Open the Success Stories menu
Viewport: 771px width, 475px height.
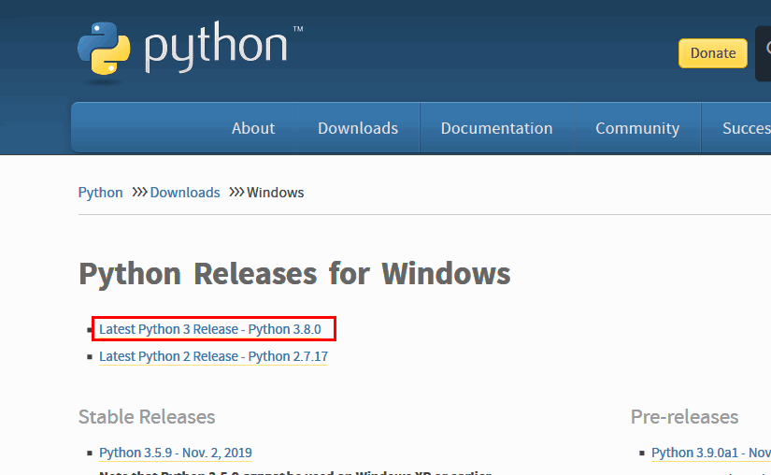(746, 128)
